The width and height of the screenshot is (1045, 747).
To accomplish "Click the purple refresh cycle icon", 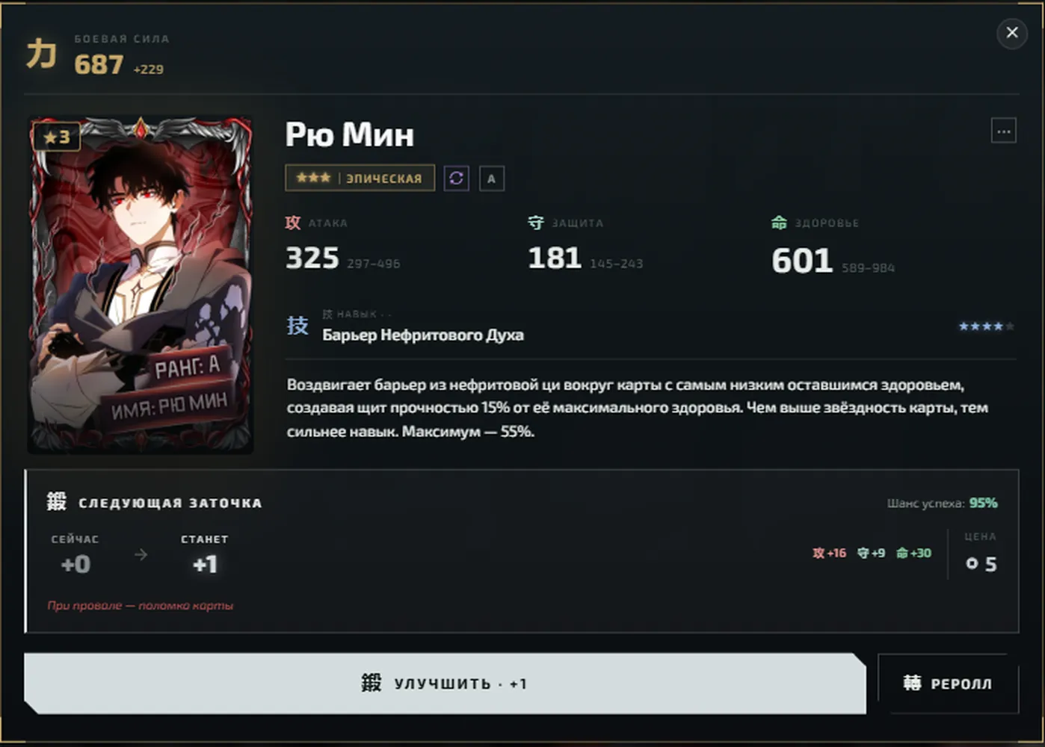I will pyautogui.click(x=456, y=178).
